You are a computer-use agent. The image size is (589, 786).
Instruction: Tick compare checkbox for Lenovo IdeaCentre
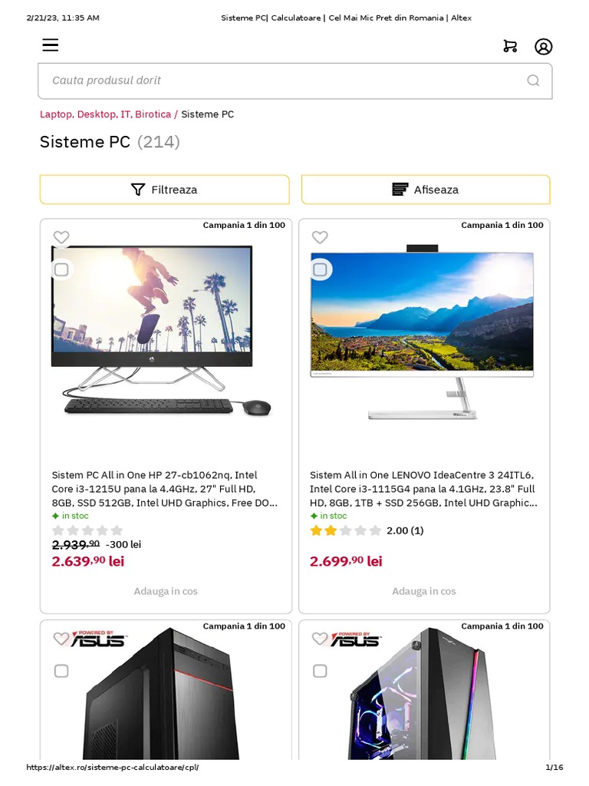coord(320,269)
